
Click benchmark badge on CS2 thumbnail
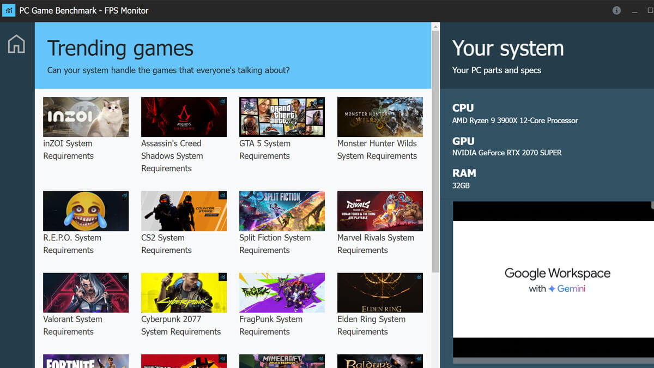click(222, 195)
